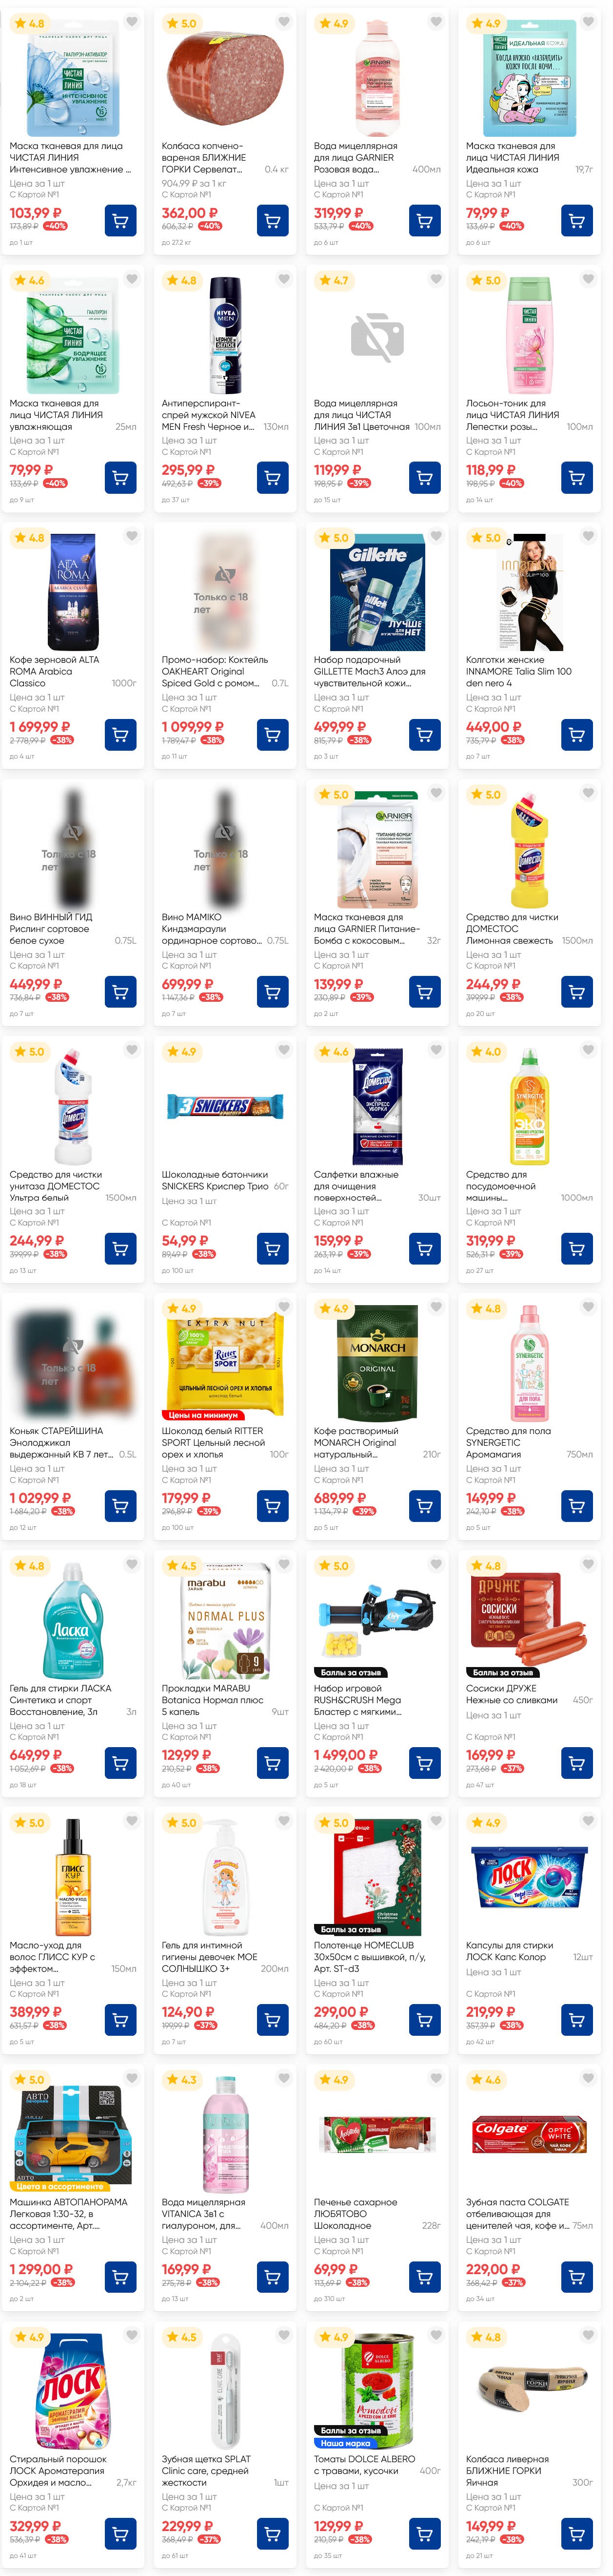Favorite the Ritter Sport chocolate
The image size is (613, 2576).
(284, 1307)
